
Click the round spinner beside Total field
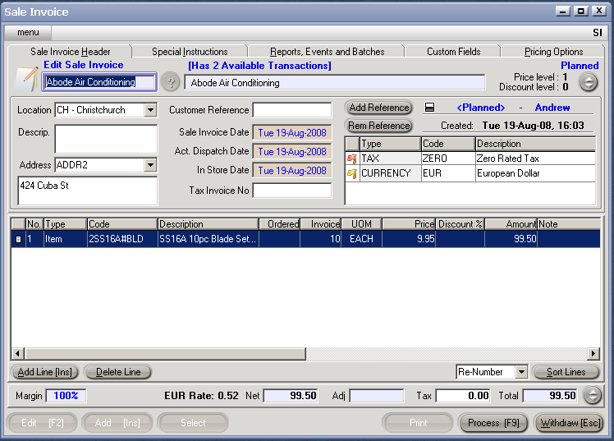593,395
